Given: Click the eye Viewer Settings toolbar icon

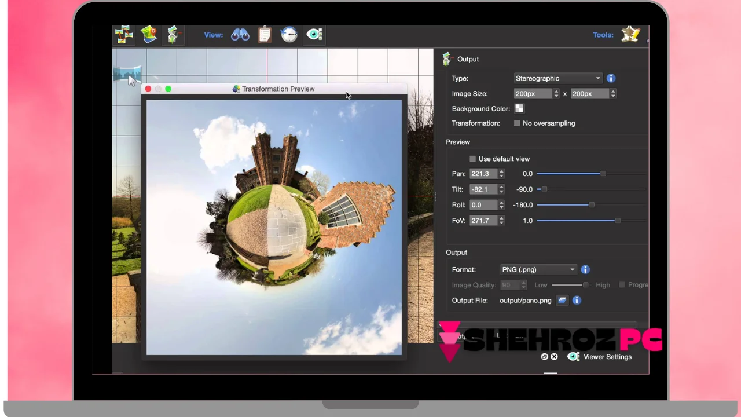Looking at the screenshot, I should tap(314, 35).
